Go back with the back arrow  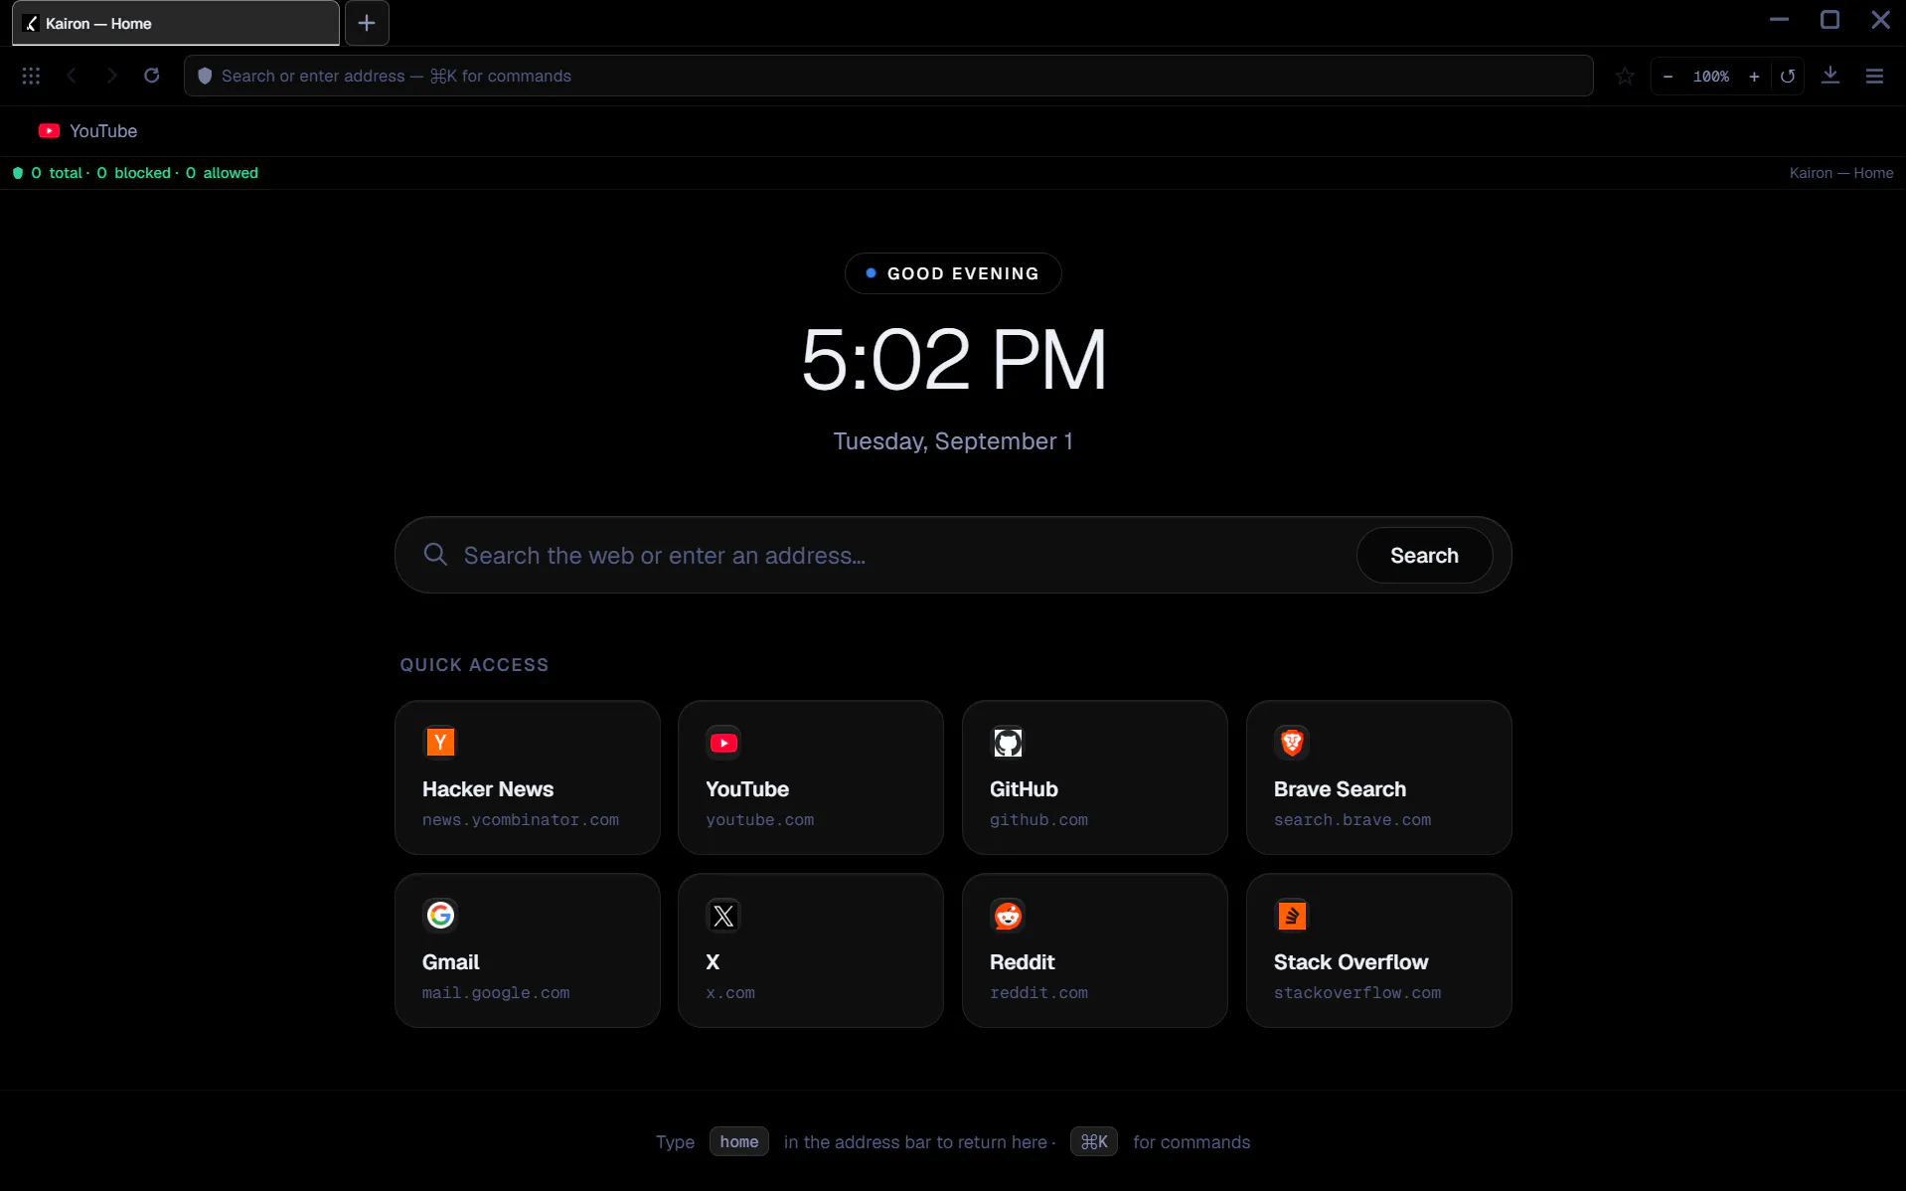click(72, 76)
